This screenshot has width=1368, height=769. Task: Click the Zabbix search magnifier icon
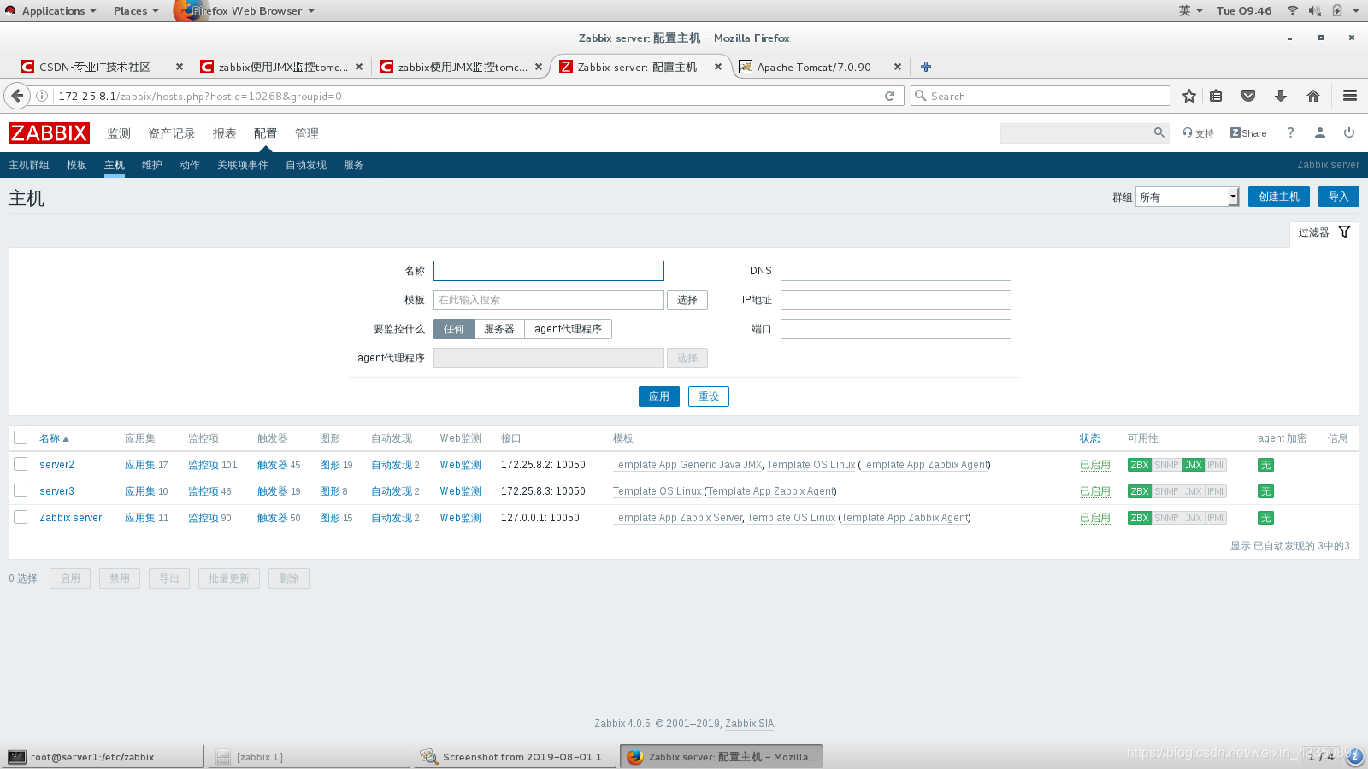click(x=1159, y=132)
